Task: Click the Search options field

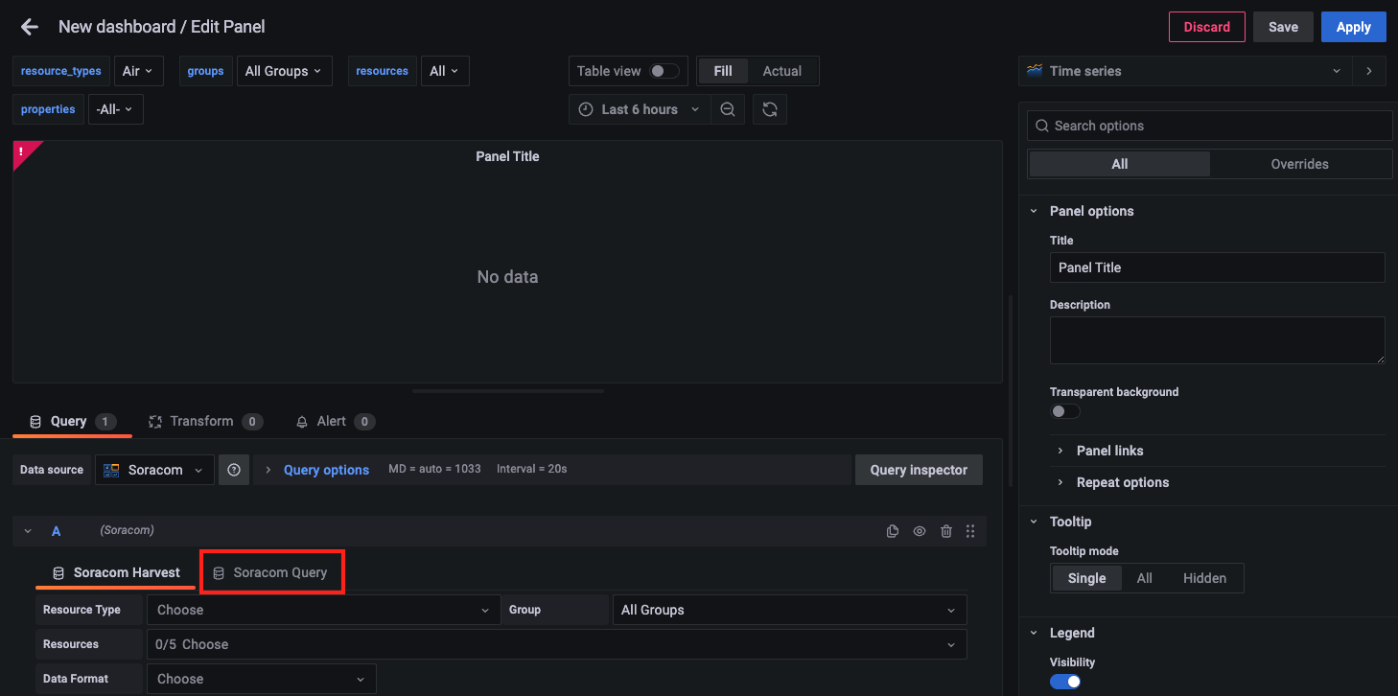Action: pyautogui.click(x=1209, y=126)
